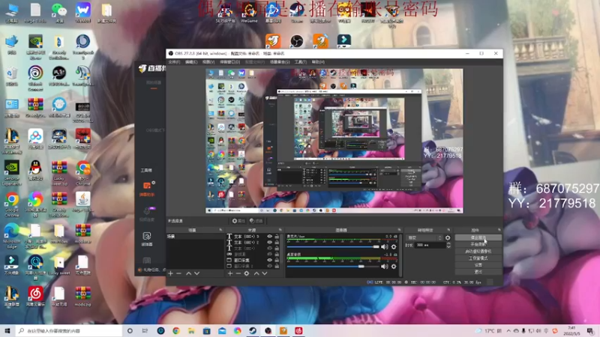Hide the window capture source
600x337 pixels.
pyautogui.click(x=270, y=260)
